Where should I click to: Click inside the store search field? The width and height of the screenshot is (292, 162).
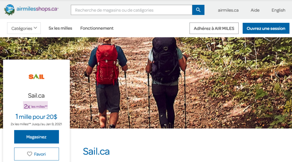tap(131, 10)
